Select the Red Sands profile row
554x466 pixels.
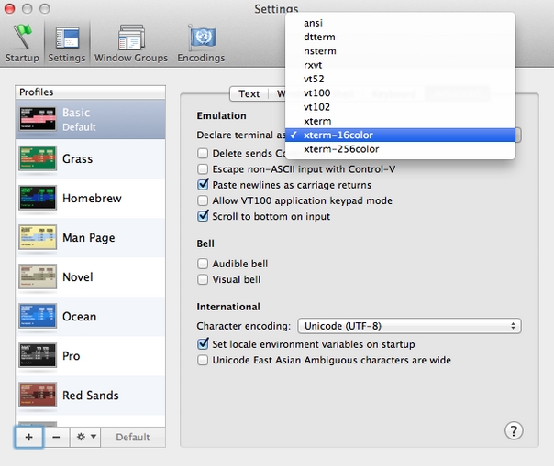tap(91, 396)
